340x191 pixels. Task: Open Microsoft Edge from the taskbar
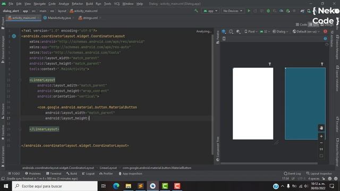point(116,186)
